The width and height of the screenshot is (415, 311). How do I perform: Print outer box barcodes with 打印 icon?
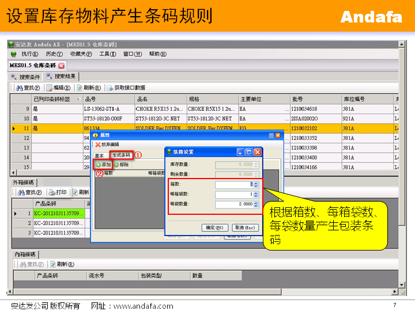(x=52, y=192)
